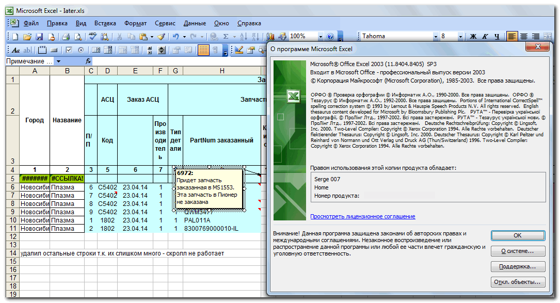Activate the Format Painter brush
The image size is (560, 303).
click(x=162, y=37)
